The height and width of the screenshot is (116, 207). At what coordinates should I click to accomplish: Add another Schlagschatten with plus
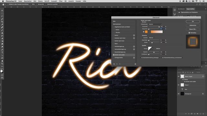pyautogui.click(x=134, y=58)
